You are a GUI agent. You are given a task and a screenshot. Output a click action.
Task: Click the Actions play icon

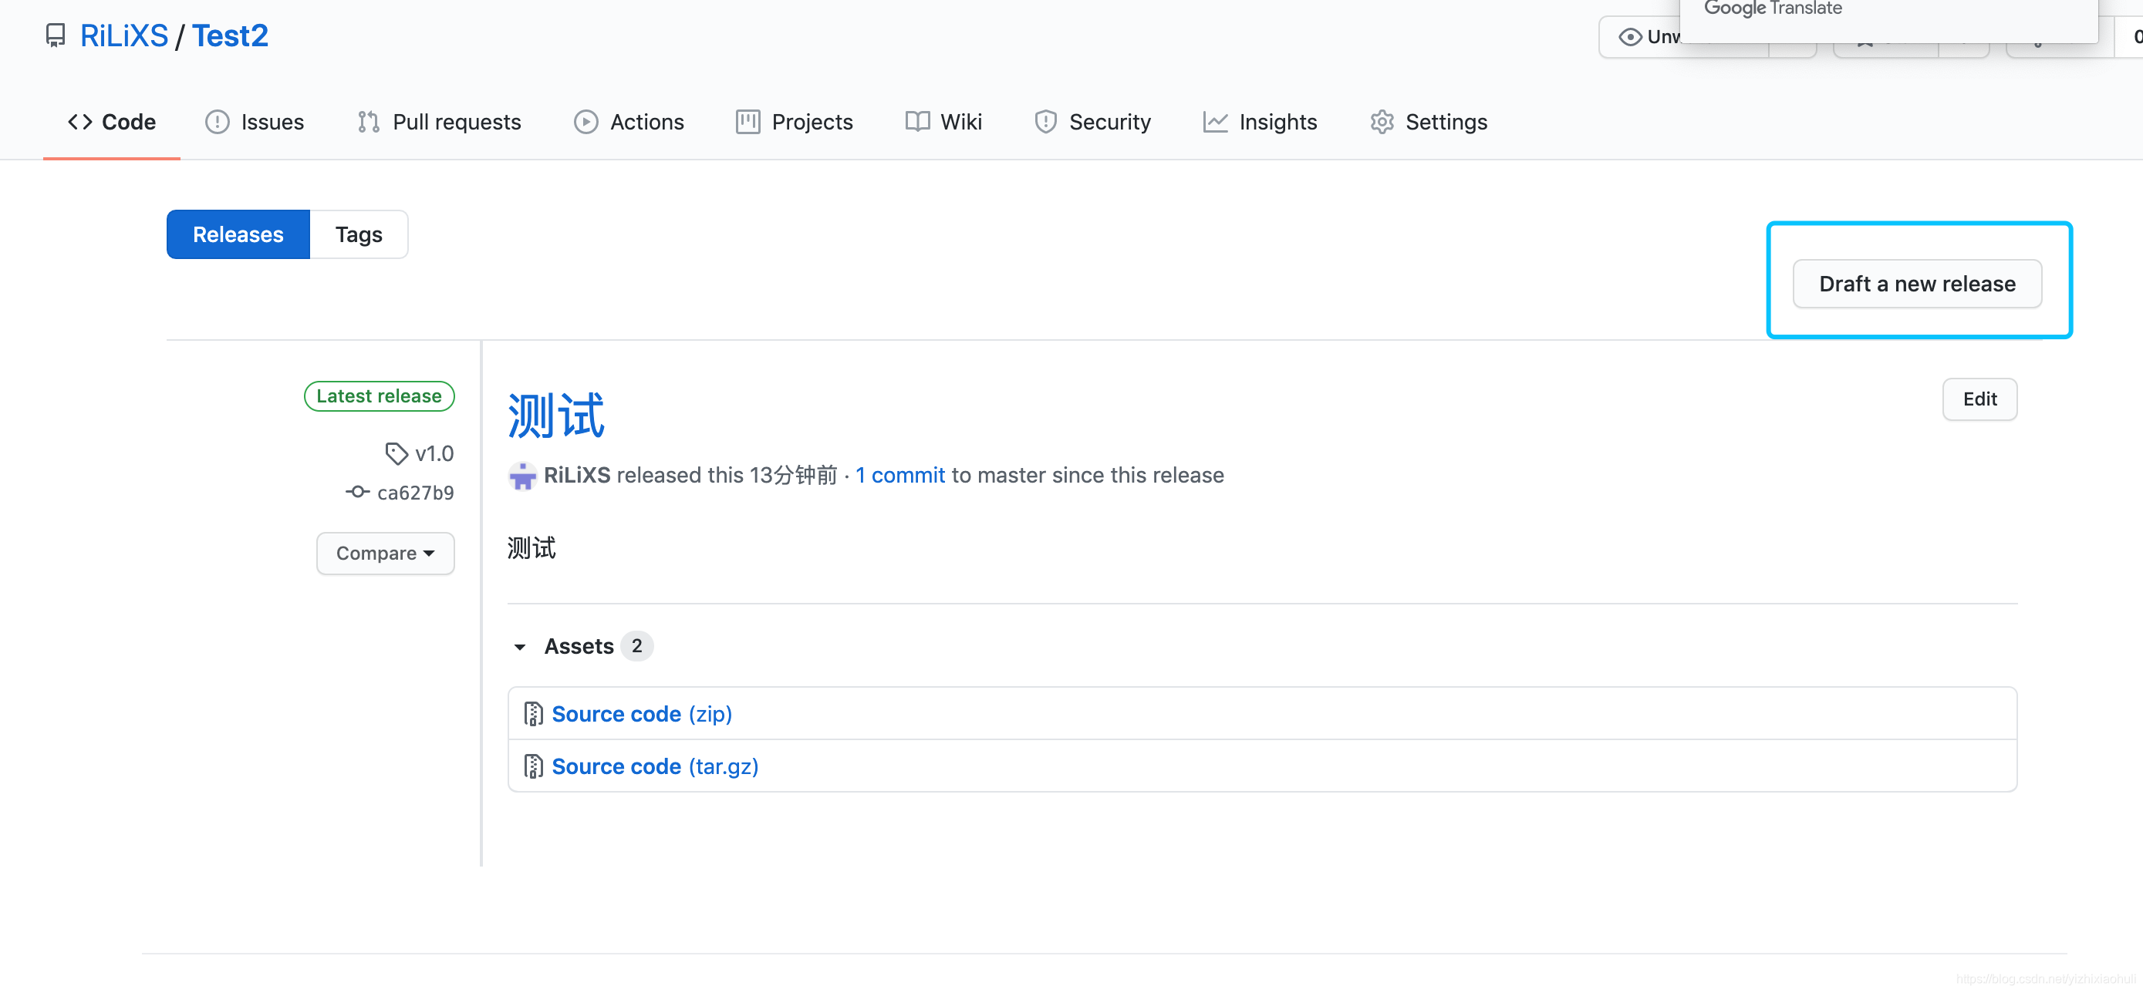[x=586, y=123]
